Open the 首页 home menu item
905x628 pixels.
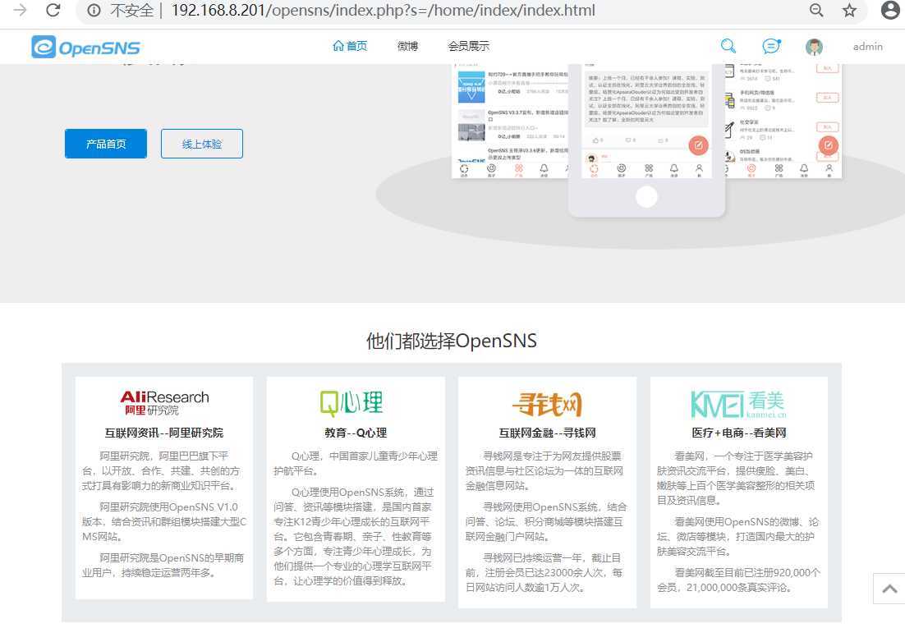tap(351, 46)
